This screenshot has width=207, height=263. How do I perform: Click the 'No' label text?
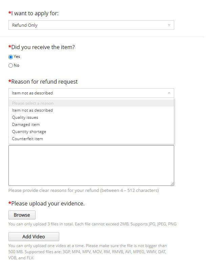(17, 65)
